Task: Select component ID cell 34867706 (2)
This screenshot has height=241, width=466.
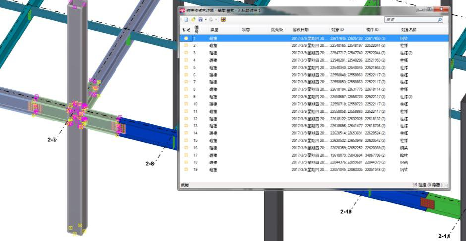Action: coord(375,155)
